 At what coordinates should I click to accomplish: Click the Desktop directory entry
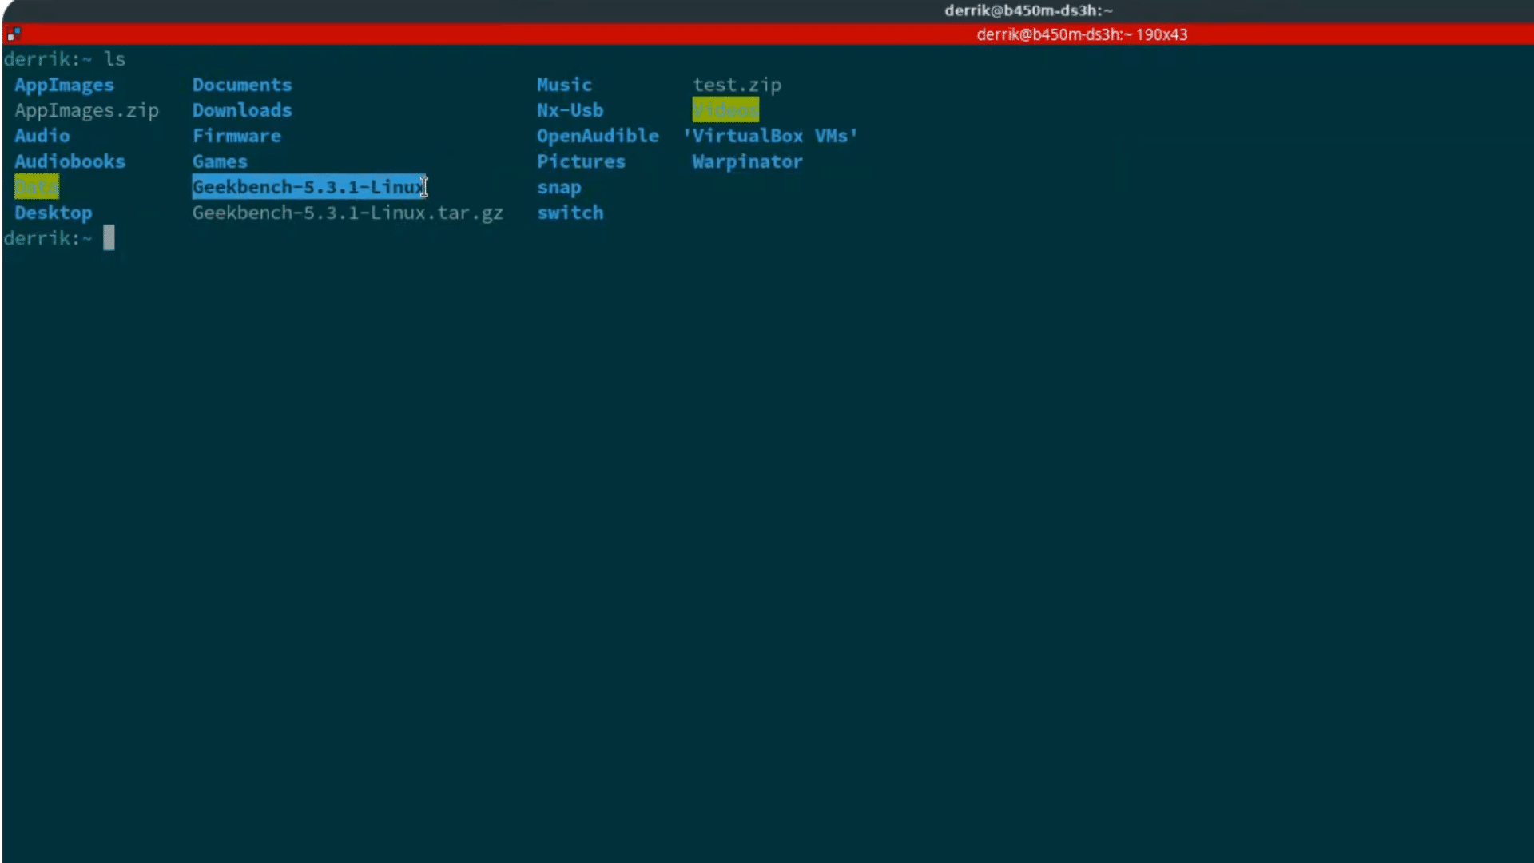pyautogui.click(x=53, y=213)
